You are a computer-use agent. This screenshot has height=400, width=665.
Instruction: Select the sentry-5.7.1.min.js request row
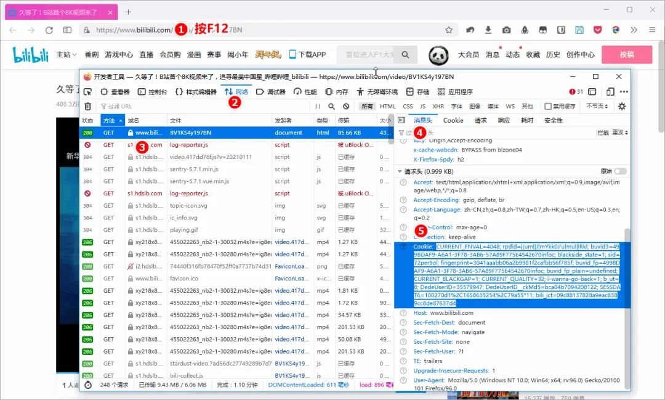[236, 169]
